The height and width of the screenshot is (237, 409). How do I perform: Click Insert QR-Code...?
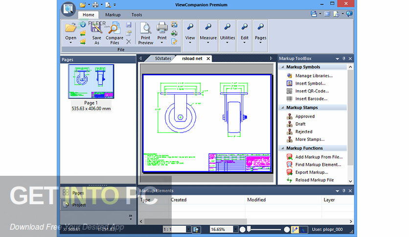(308, 91)
